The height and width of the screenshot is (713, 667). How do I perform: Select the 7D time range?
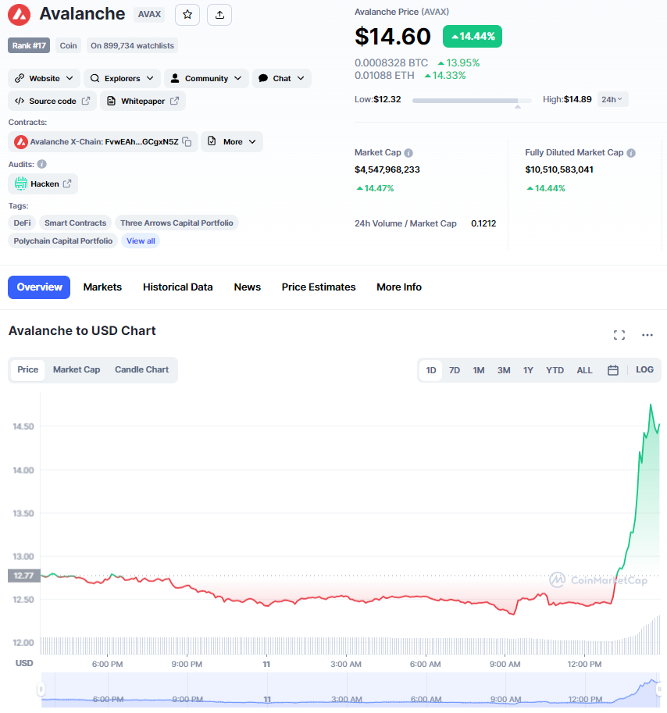pos(455,370)
